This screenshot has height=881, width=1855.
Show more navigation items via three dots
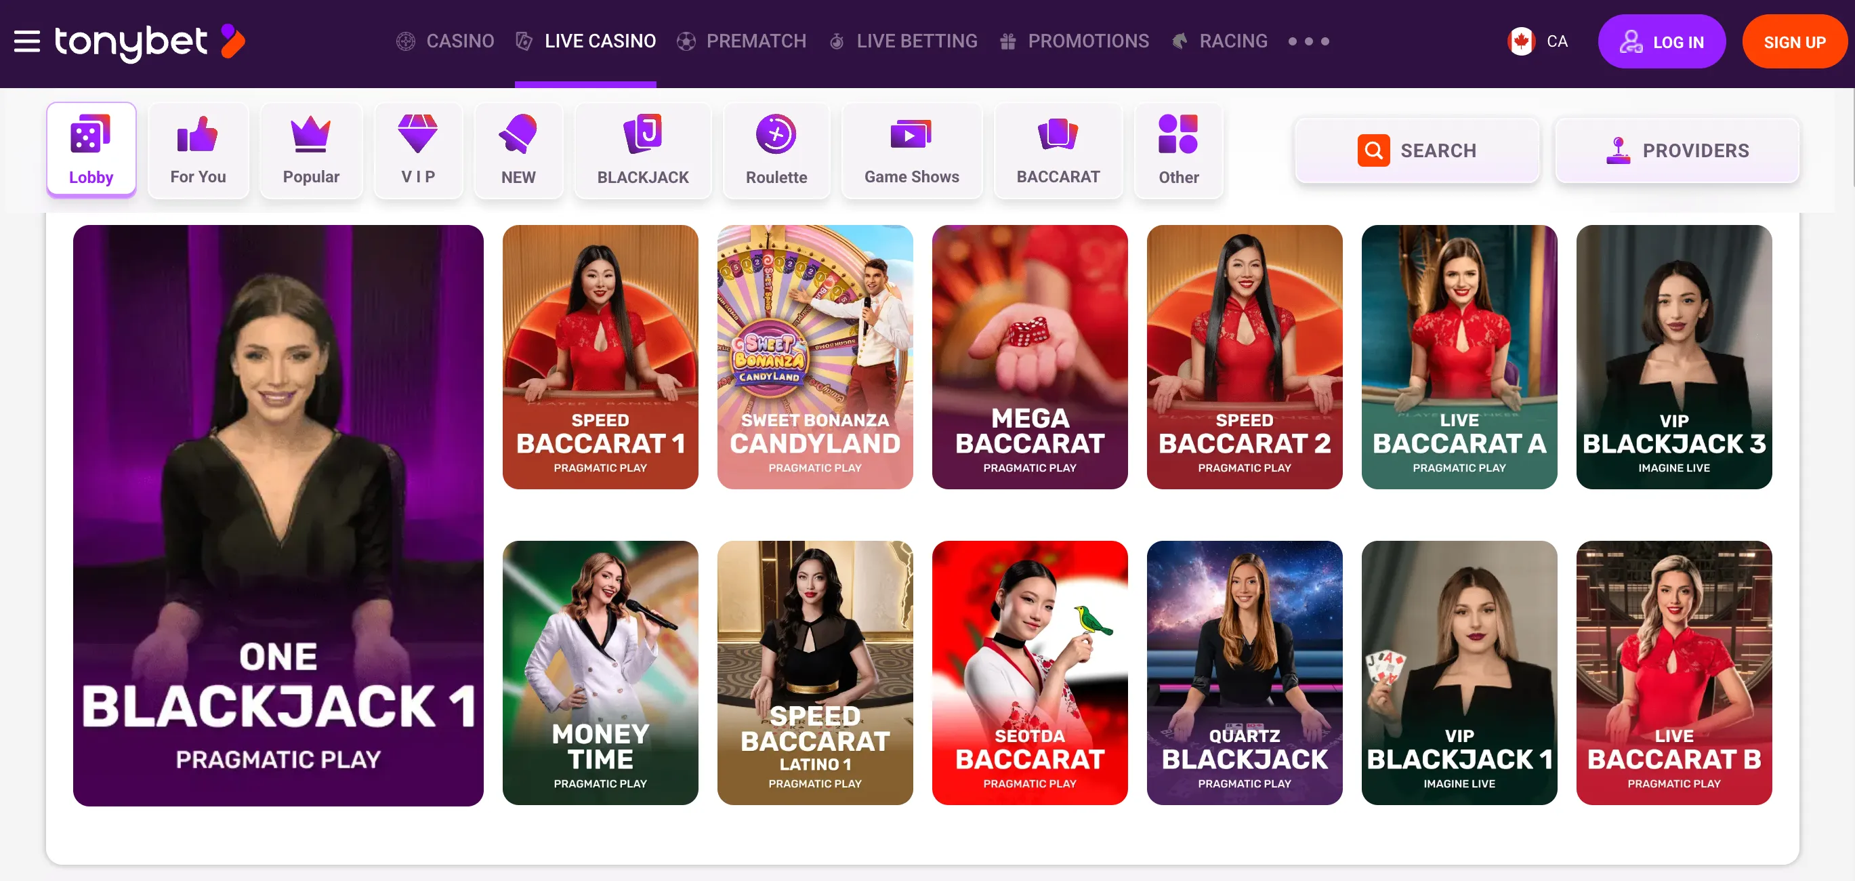pyautogui.click(x=1308, y=42)
